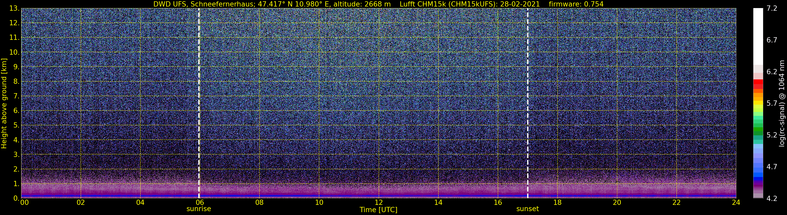
Task: Click the "7." height axis tick label
Action: (x=16, y=96)
